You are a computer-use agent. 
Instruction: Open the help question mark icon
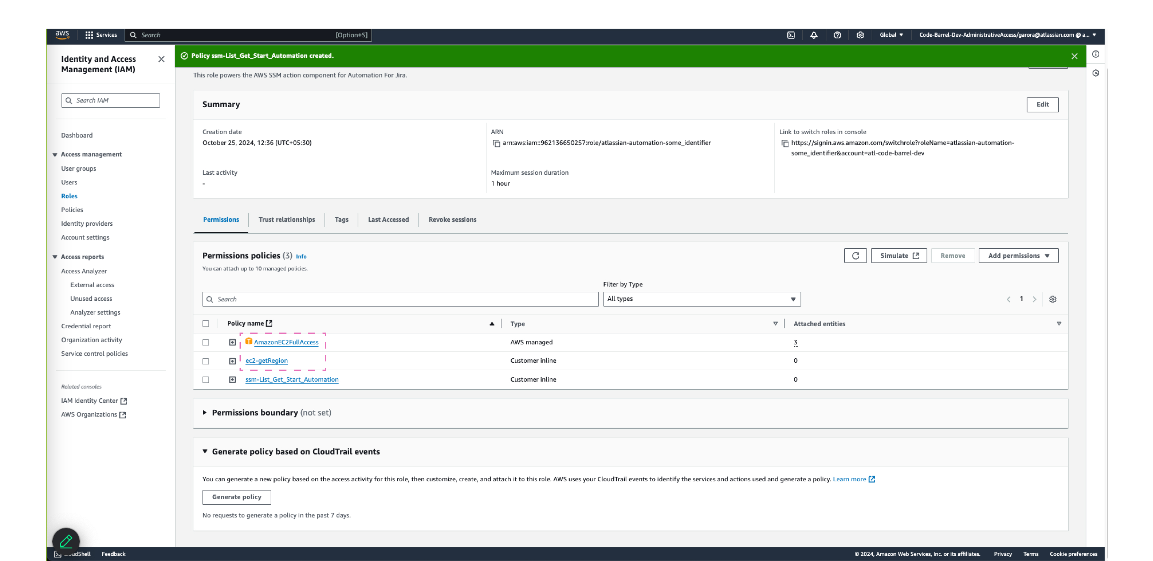[x=837, y=35]
